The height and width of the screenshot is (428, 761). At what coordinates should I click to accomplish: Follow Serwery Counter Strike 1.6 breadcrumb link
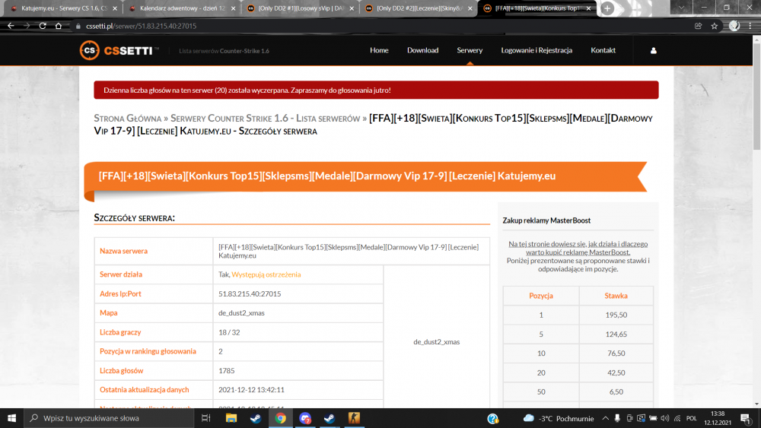click(x=265, y=119)
